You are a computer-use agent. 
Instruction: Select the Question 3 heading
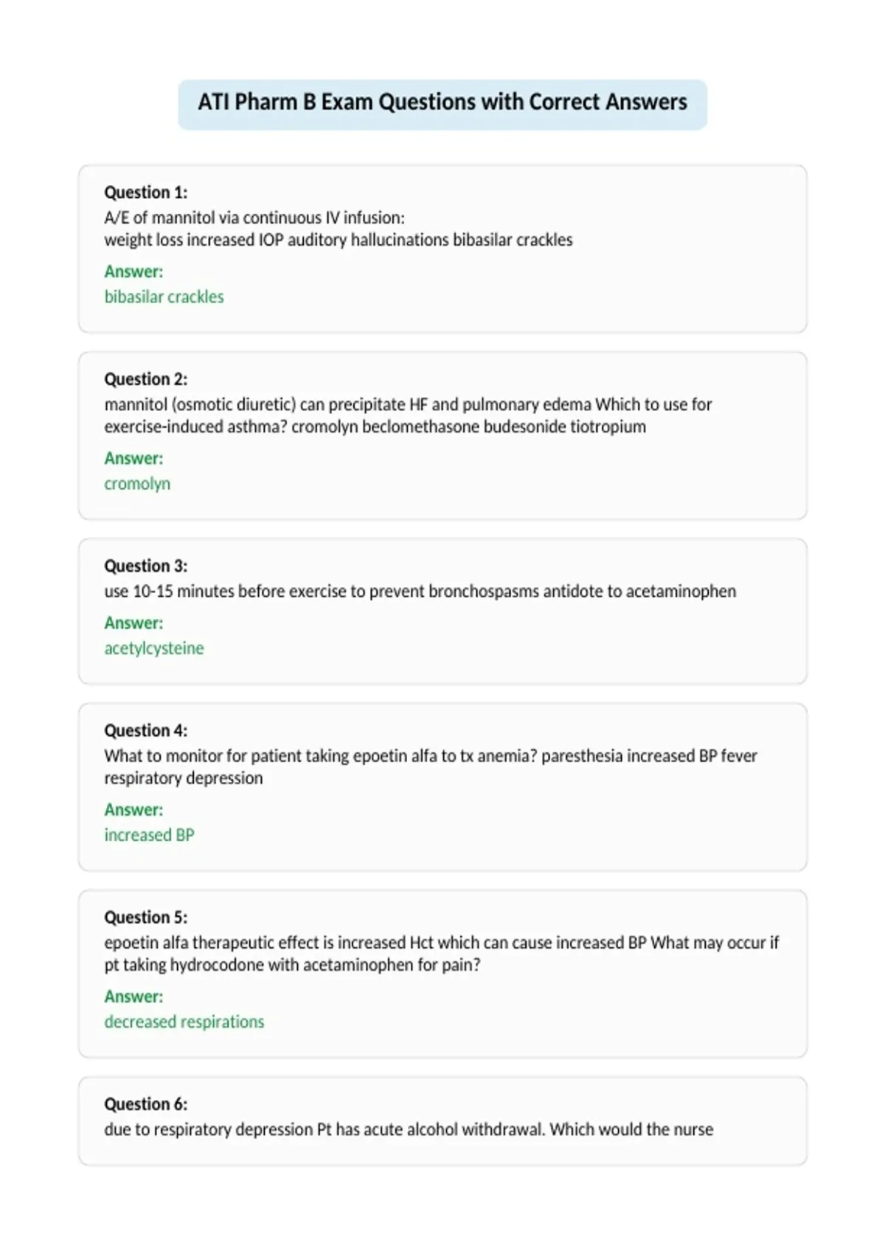point(146,566)
